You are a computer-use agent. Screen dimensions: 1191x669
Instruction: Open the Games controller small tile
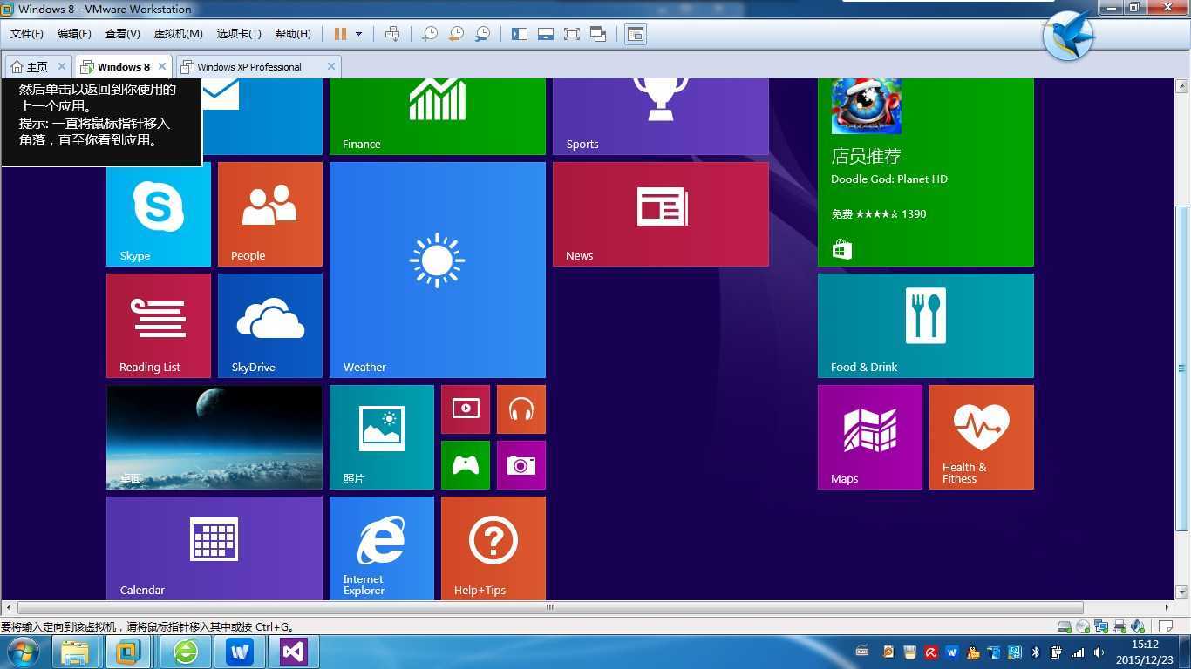pos(466,465)
